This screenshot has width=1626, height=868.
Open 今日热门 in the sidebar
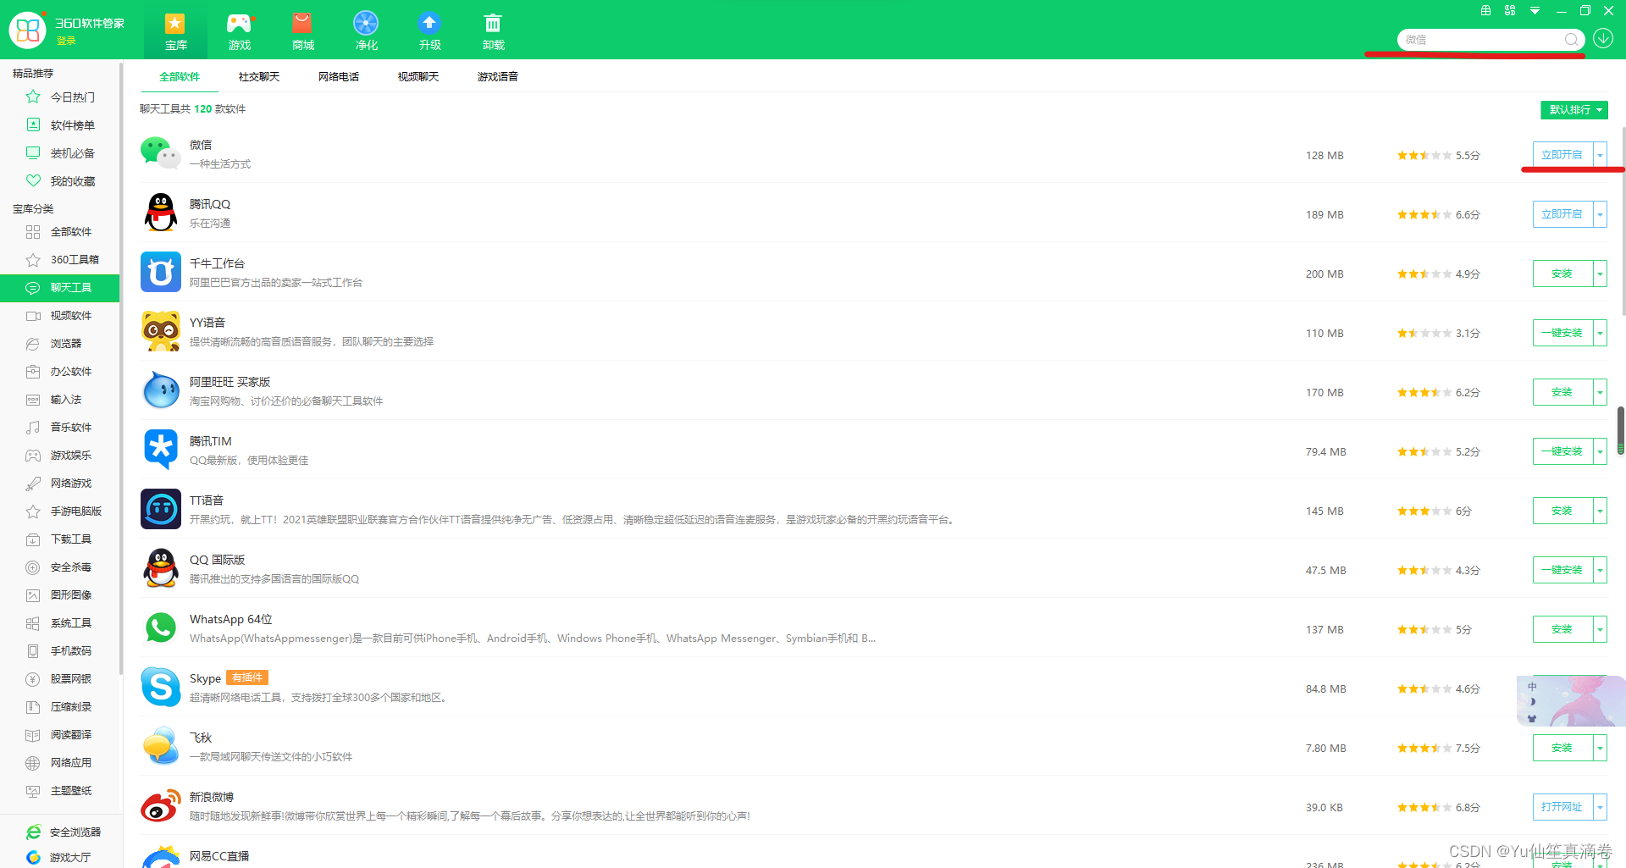click(x=59, y=97)
